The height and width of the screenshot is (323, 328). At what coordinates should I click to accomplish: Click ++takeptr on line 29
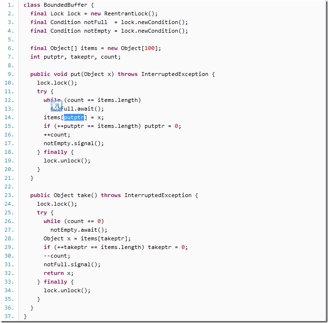[72, 247]
